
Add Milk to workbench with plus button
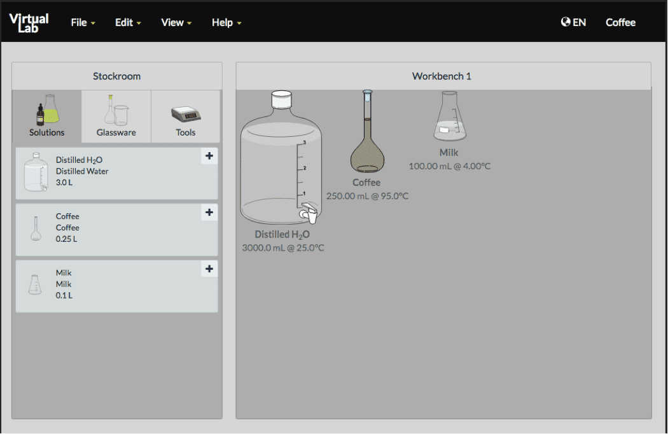[x=209, y=269]
